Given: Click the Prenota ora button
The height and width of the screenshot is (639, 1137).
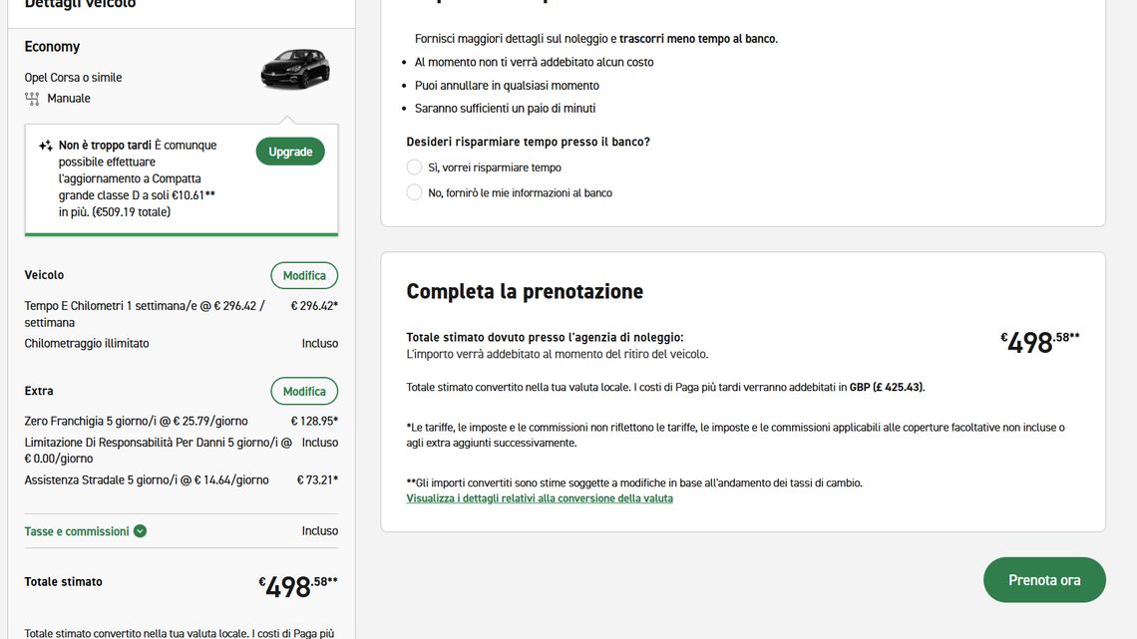Looking at the screenshot, I should 1044,579.
